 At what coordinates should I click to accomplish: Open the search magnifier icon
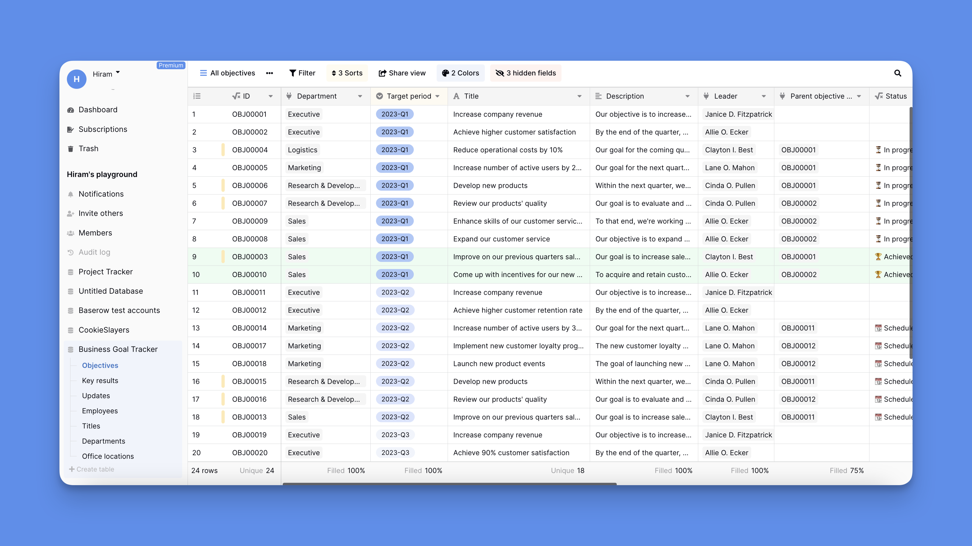(x=898, y=73)
